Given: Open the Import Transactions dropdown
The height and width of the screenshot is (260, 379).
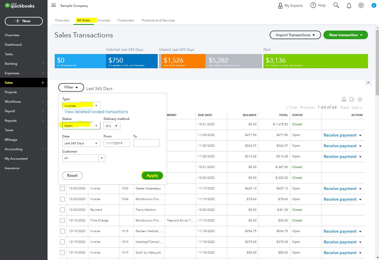Looking at the screenshot, I should tap(295, 35).
